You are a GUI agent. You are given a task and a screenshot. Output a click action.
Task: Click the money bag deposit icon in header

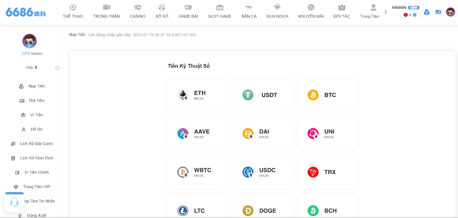427,12
